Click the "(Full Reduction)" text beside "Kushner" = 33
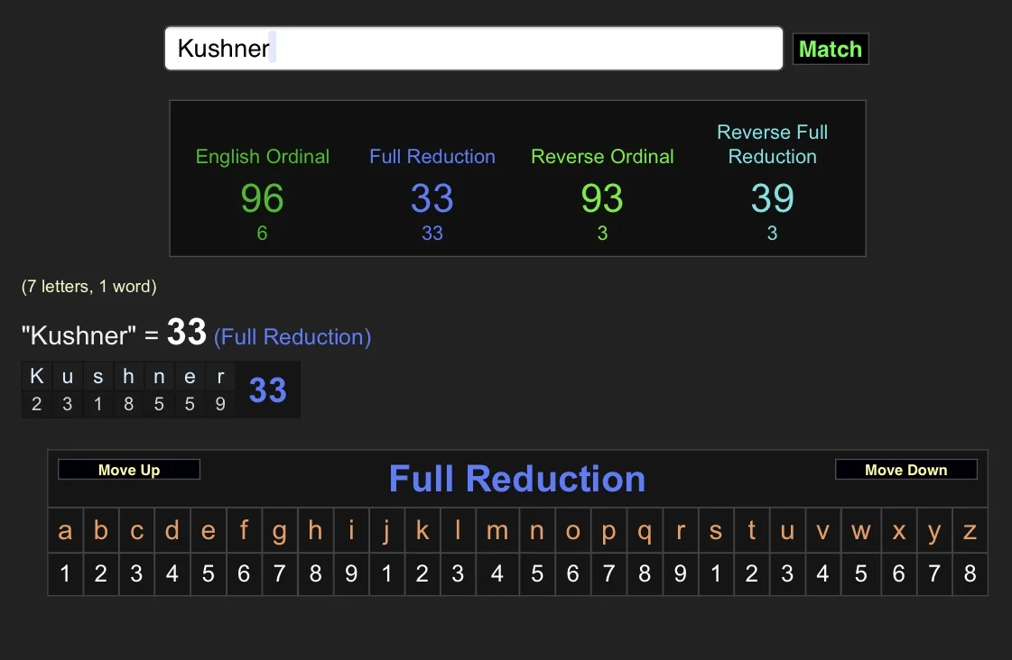Image resolution: width=1012 pixels, height=660 pixels. pyautogui.click(x=292, y=337)
